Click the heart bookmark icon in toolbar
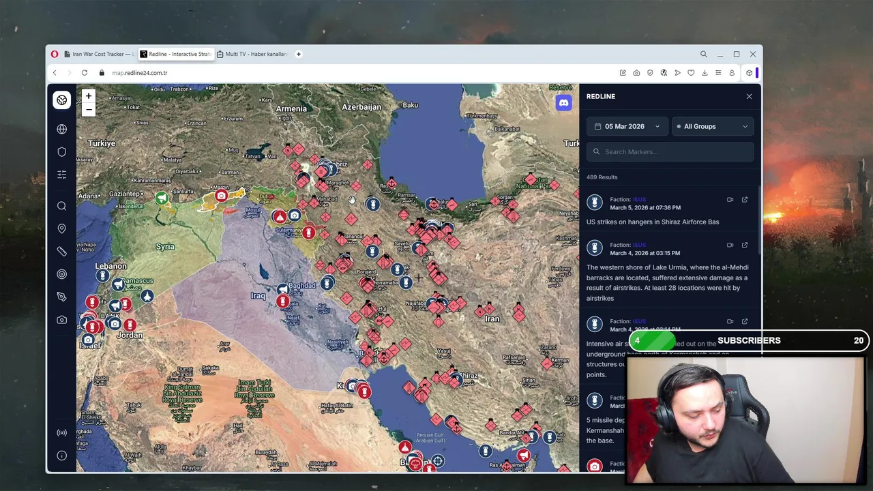The image size is (873, 491). pos(691,73)
